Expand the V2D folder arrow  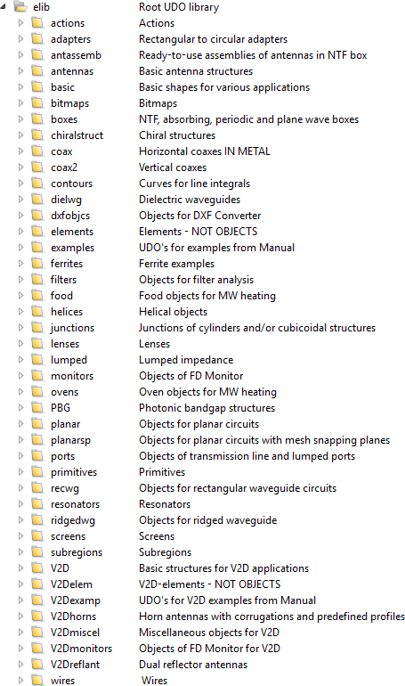pyautogui.click(x=20, y=568)
